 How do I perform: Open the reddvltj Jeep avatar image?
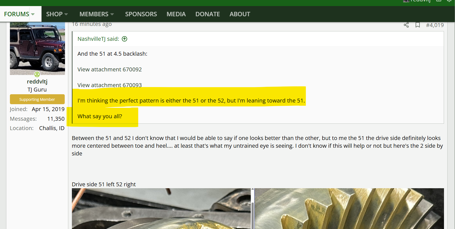point(37,49)
